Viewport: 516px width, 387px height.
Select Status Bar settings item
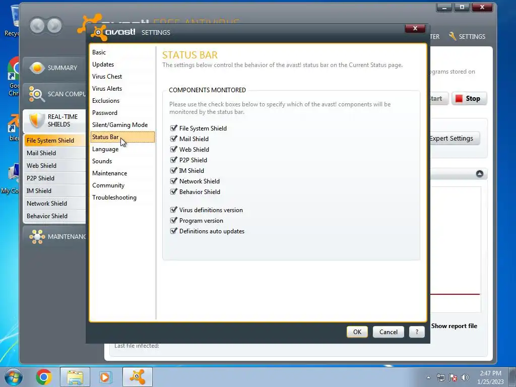pyautogui.click(x=122, y=137)
